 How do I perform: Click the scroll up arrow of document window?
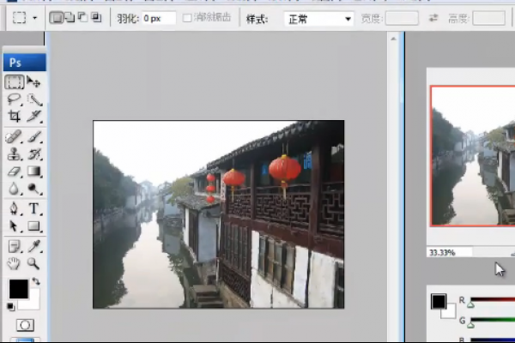coord(393,39)
